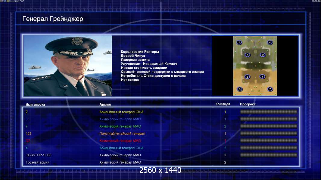This screenshot has width=321, height=180.
Task: Click the "Боевой Чинук" feature line
Action: click(x=133, y=56)
